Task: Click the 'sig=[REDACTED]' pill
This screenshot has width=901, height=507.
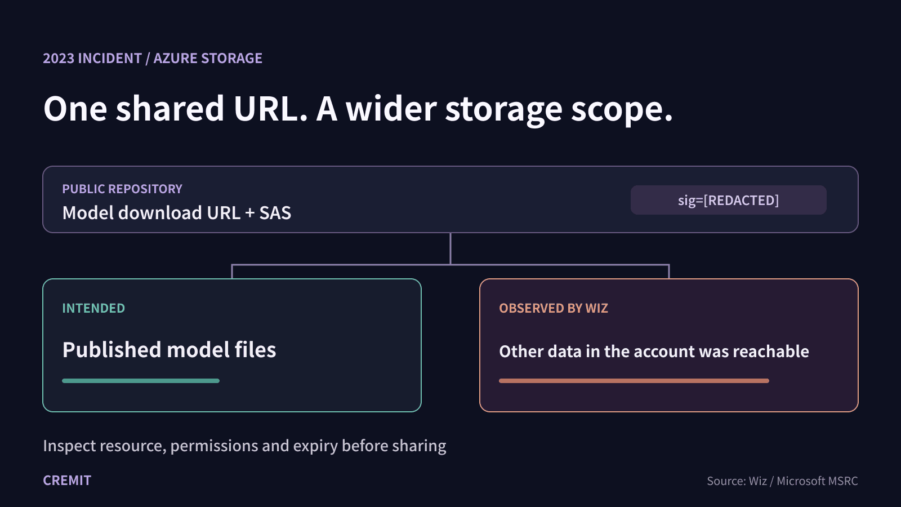Action: [729, 200]
